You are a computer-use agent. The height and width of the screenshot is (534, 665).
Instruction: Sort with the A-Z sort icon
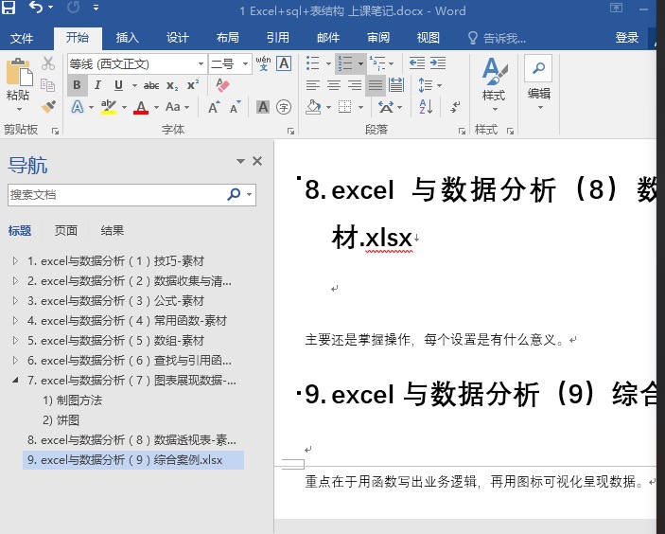pos(426,107)
